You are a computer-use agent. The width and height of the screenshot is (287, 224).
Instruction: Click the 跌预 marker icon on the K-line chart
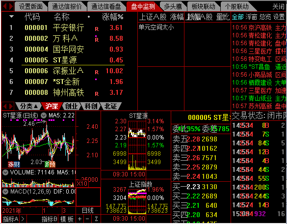[50, 165]
